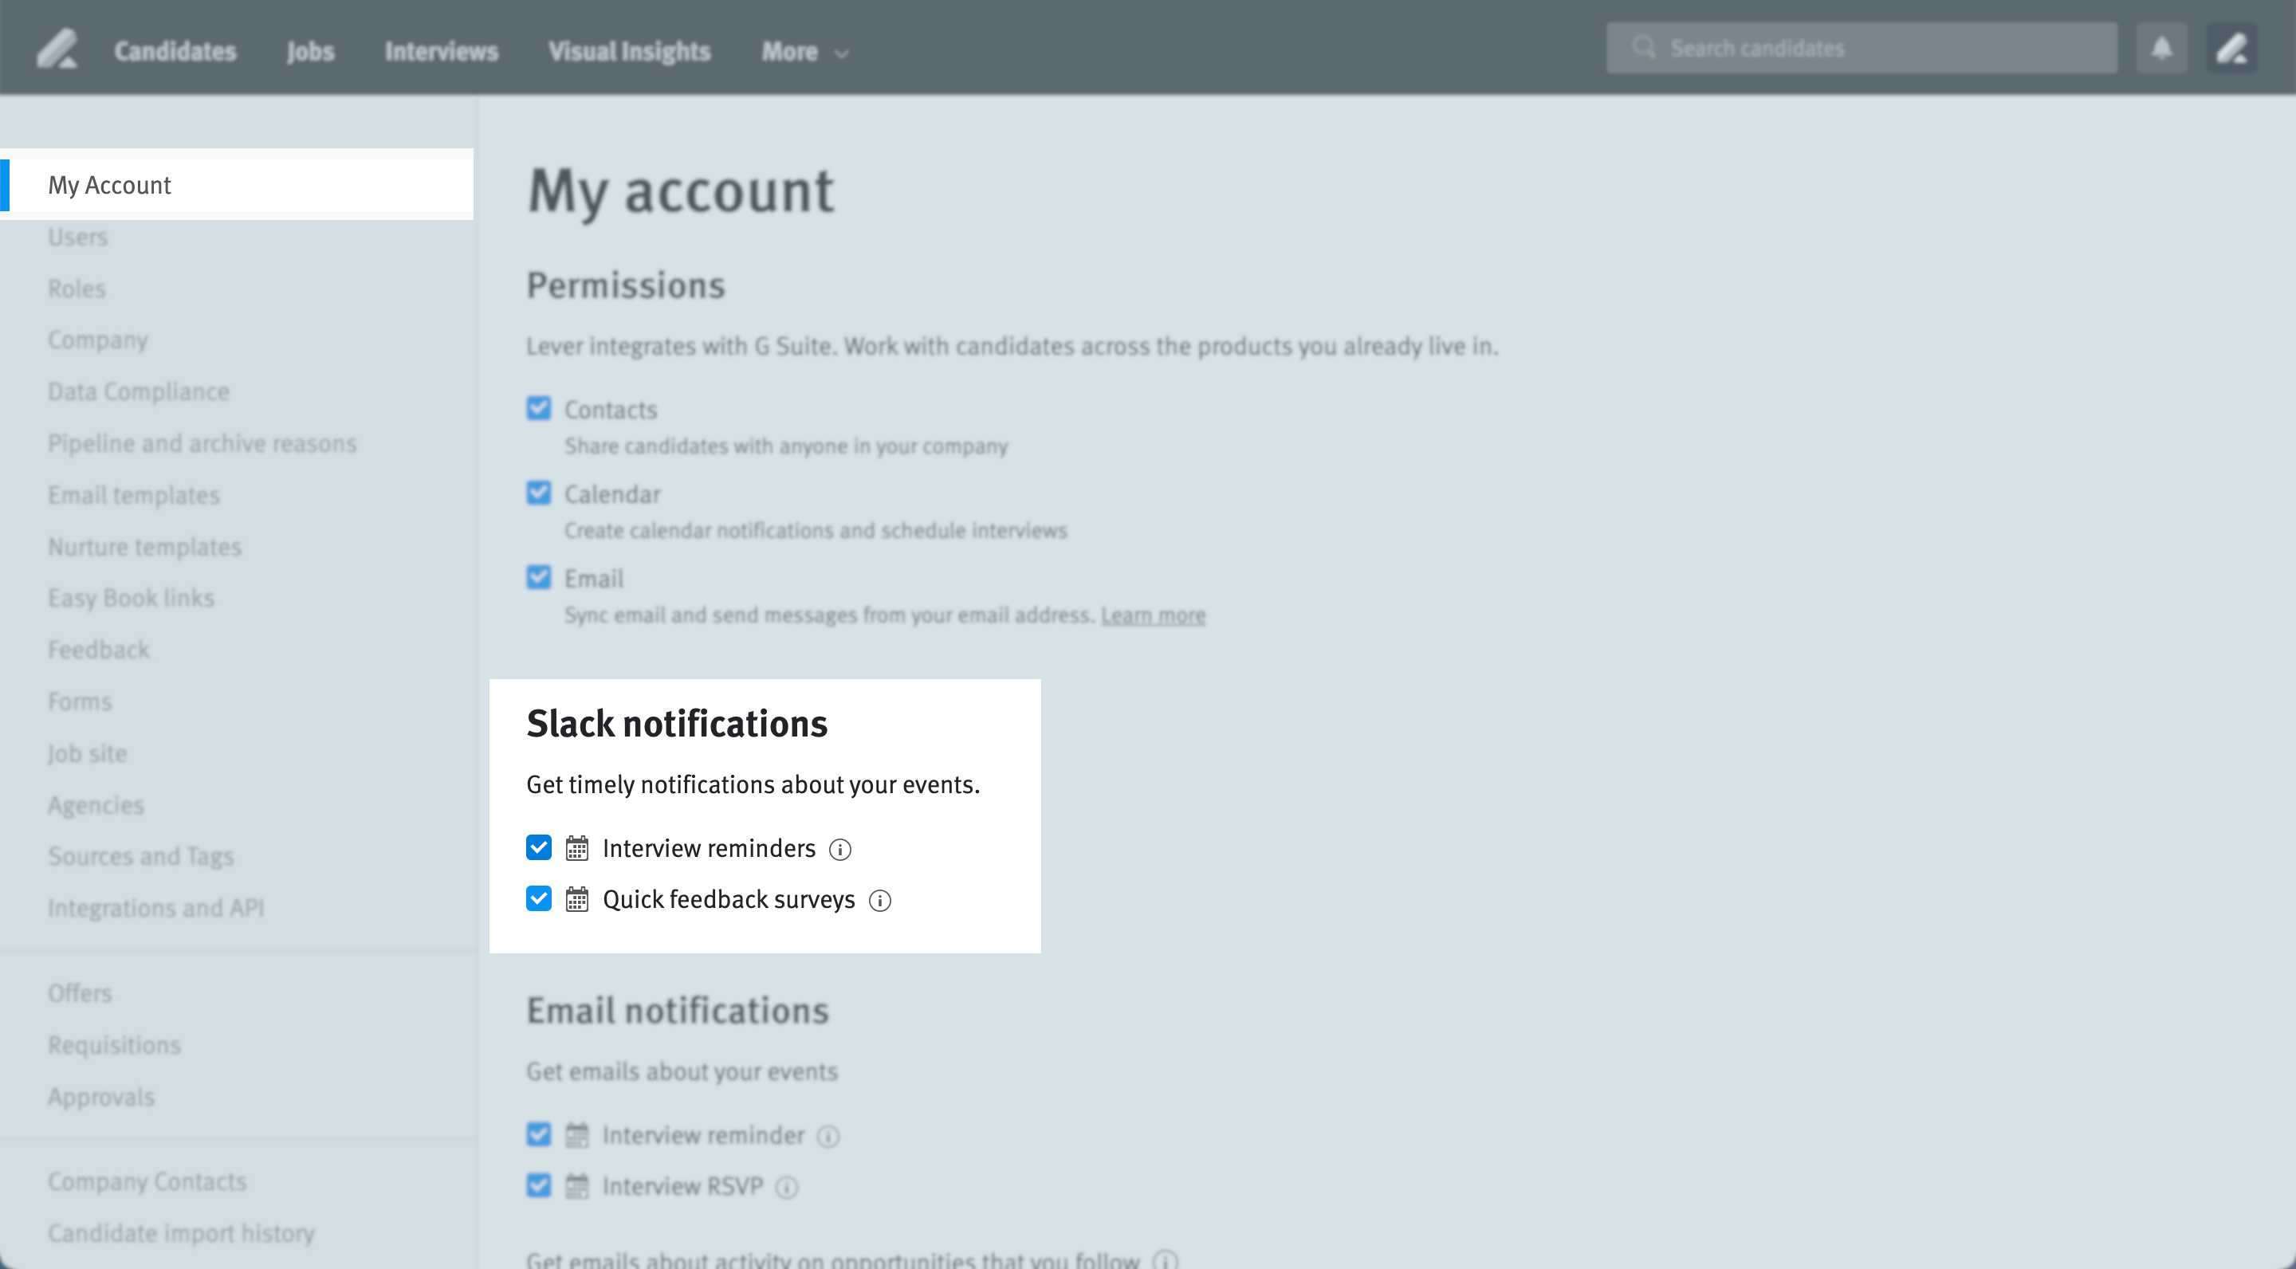
Task: Switch to the Jobs section
Action: (309, 51)
